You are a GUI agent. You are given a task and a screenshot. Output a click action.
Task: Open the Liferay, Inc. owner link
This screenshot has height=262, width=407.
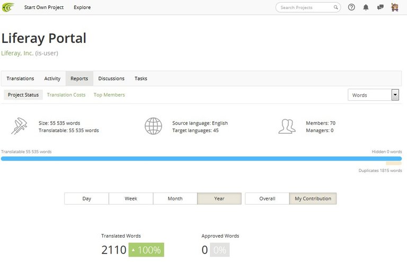(17, 53)
